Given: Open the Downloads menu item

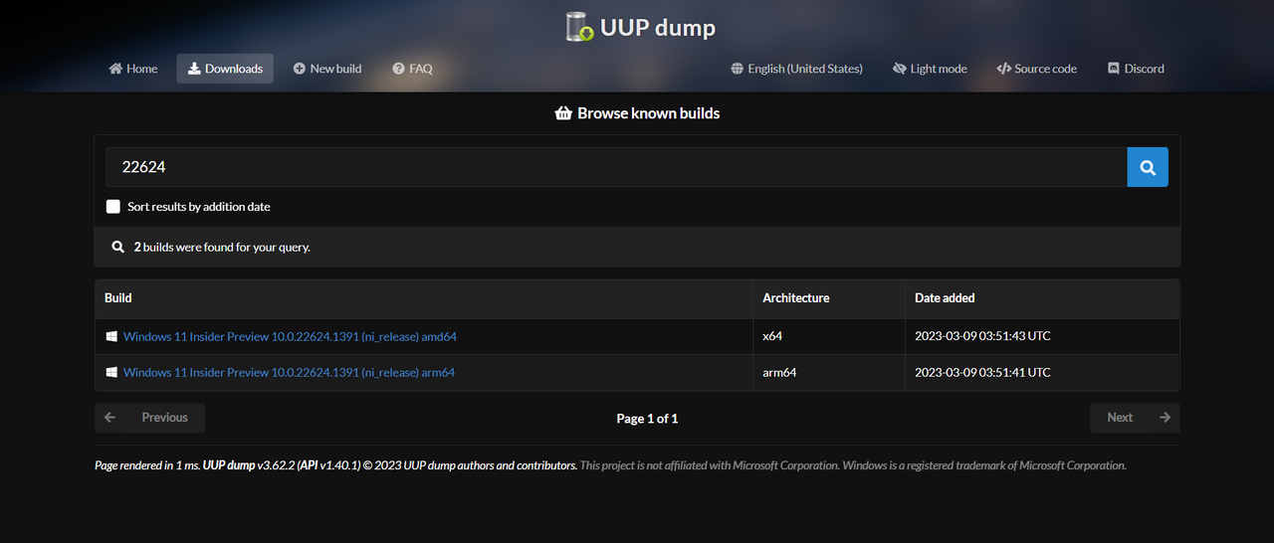Looking at the screenshot, I should (x=225, y=69).
